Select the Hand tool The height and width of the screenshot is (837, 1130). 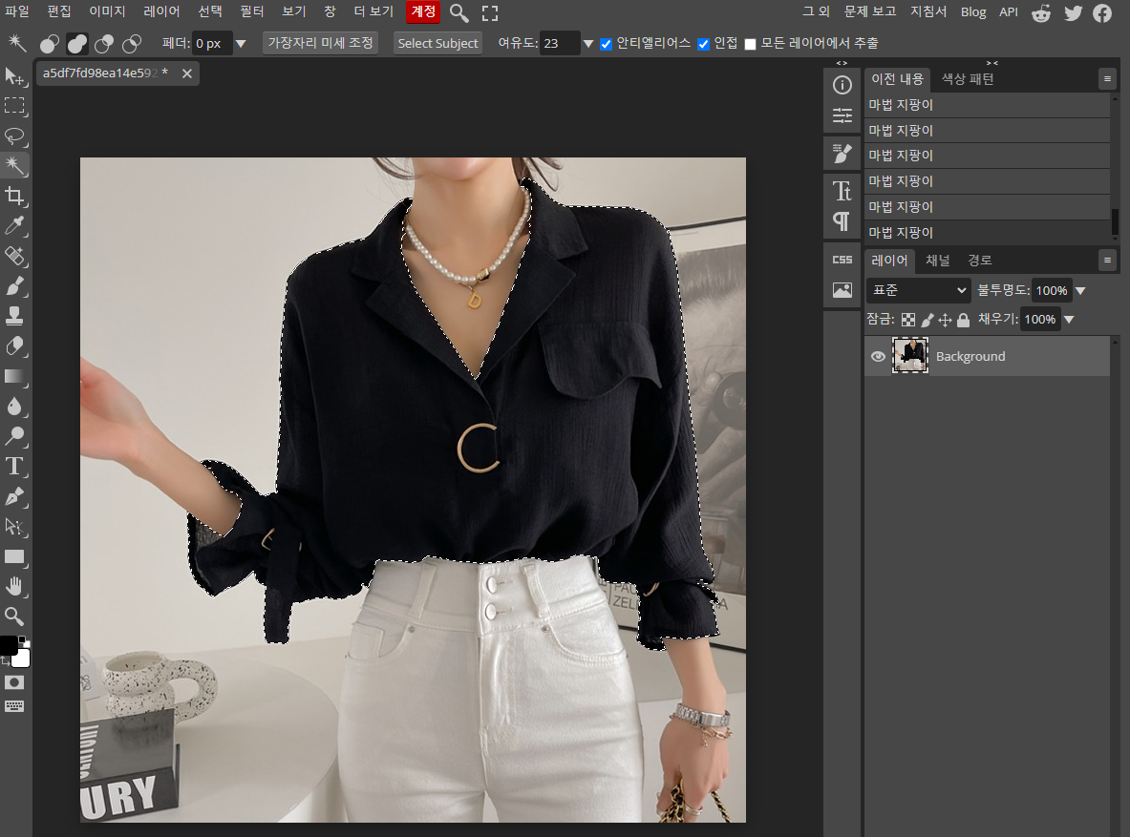14,586
